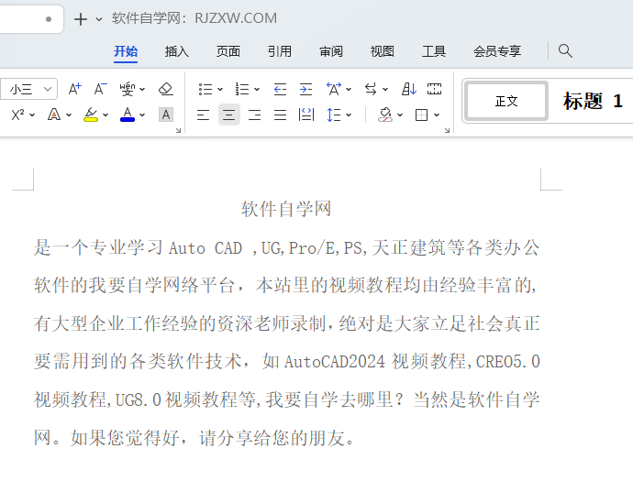Screen dimensions: 633x503
Task: Align text left
Action: click(x=203, y=115)
